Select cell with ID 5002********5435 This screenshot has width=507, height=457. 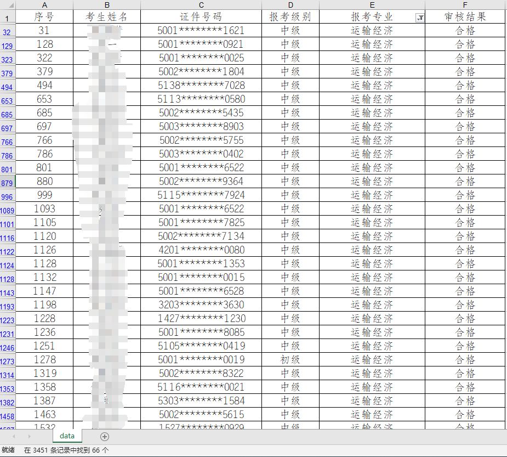tap(201, 113)
